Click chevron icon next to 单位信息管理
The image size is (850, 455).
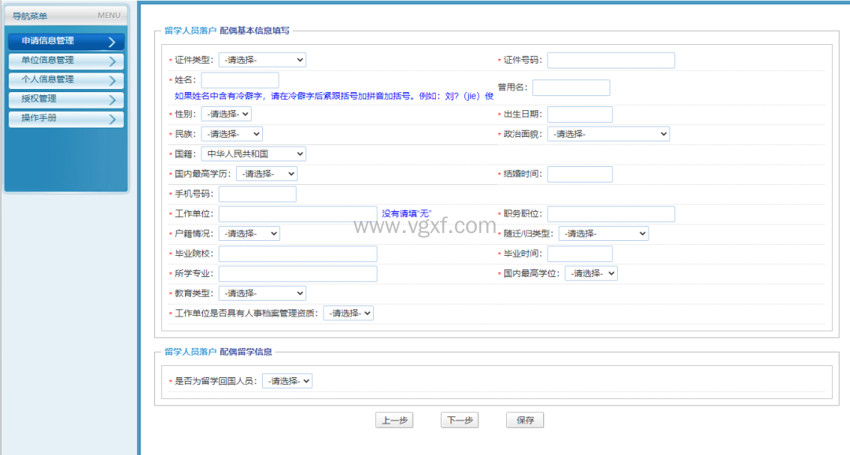pyautogui.click(x=112, y=61)
